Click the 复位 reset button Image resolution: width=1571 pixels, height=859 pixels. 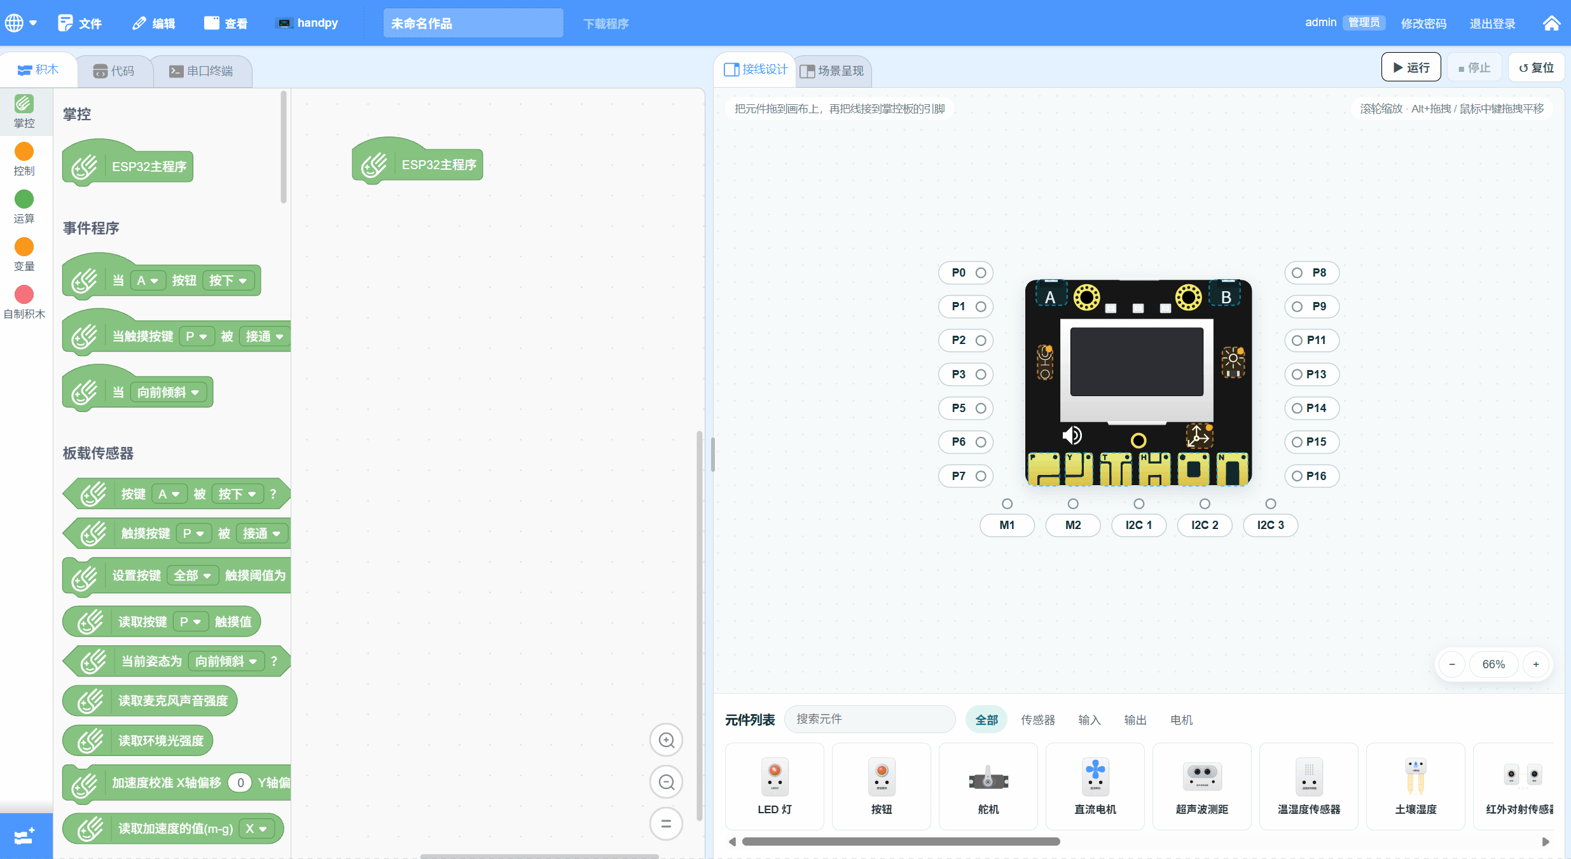[x=1535, y=67]
